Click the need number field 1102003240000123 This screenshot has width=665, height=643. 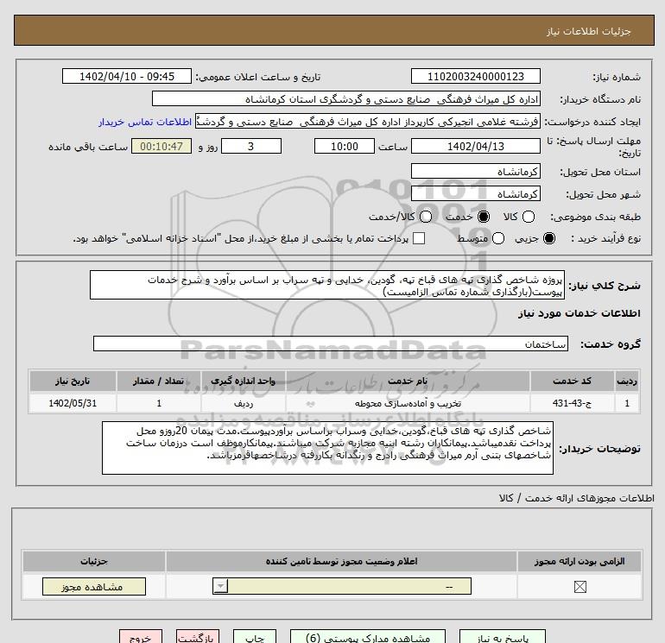click(x=475, y=76)
